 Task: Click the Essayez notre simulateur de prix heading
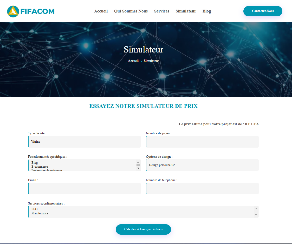click(143, 106)
